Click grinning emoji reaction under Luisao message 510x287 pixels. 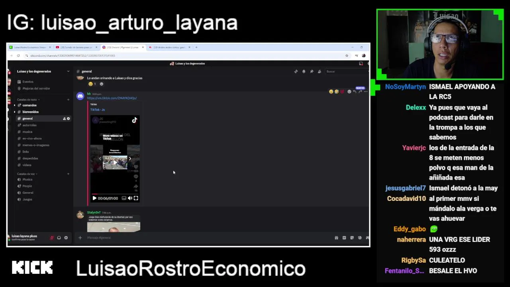[x=92, y=84]
